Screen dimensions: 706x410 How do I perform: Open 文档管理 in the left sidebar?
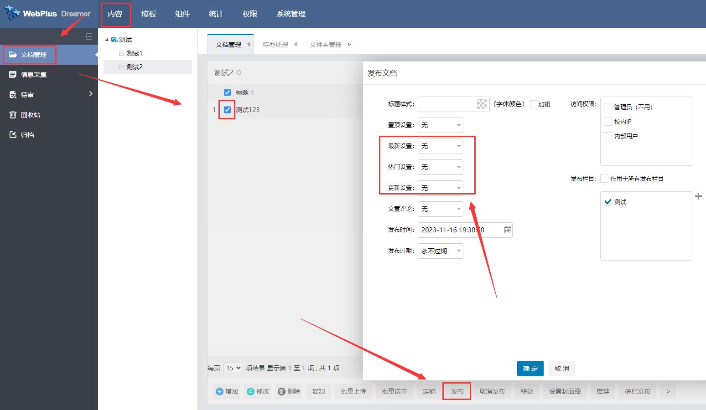49,55
